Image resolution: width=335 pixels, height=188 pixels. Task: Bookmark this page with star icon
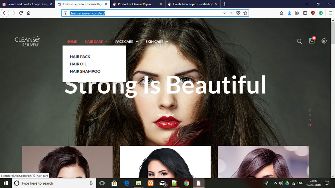245,13
